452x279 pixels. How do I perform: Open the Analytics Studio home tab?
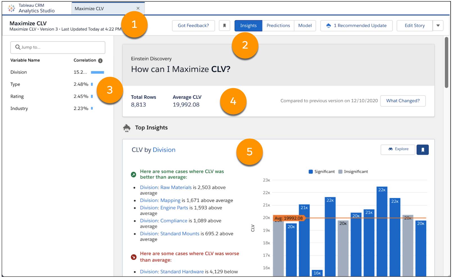tap(37, 8)
